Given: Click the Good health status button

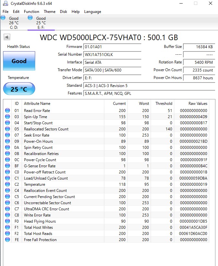Looking at the screenshot, I should (x=19, y=61).
